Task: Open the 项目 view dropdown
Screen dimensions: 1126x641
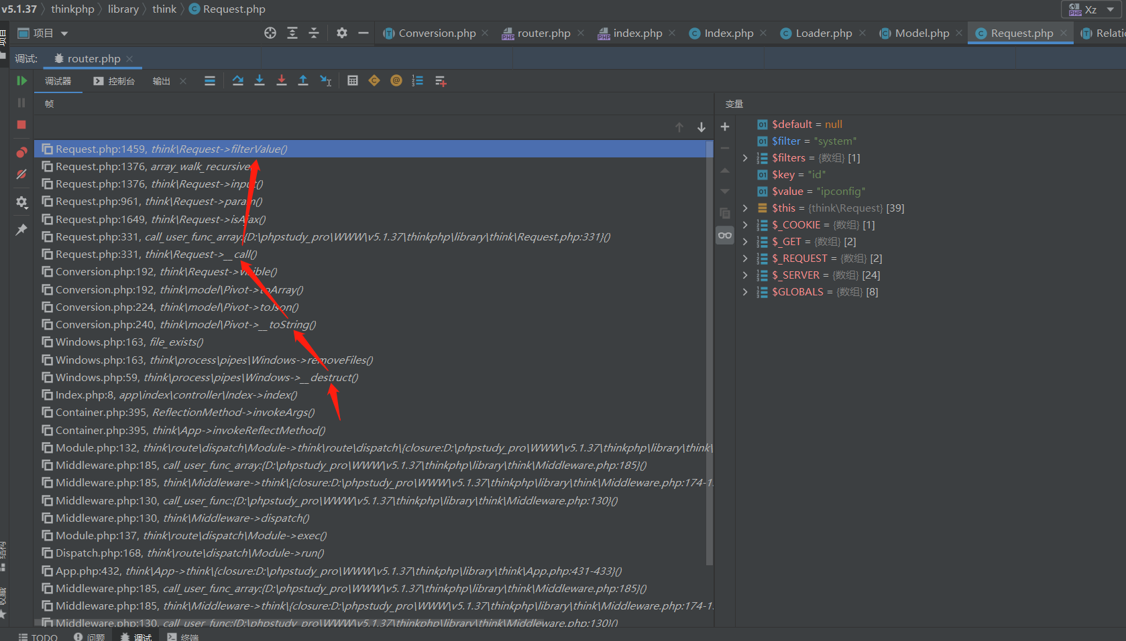Action: [x=43, y=33]
